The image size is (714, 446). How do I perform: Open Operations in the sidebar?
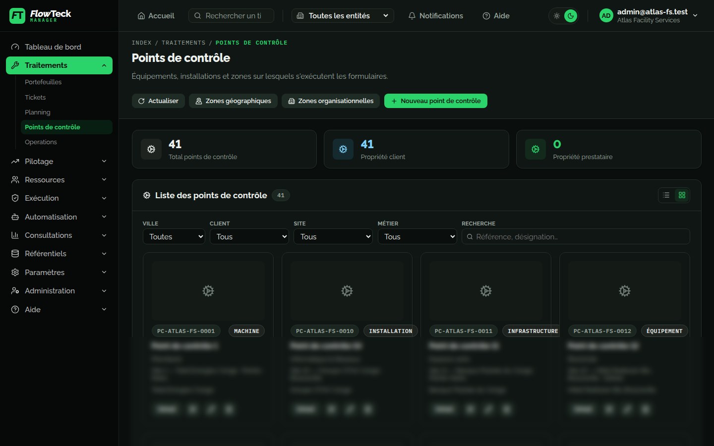point(66,142)
